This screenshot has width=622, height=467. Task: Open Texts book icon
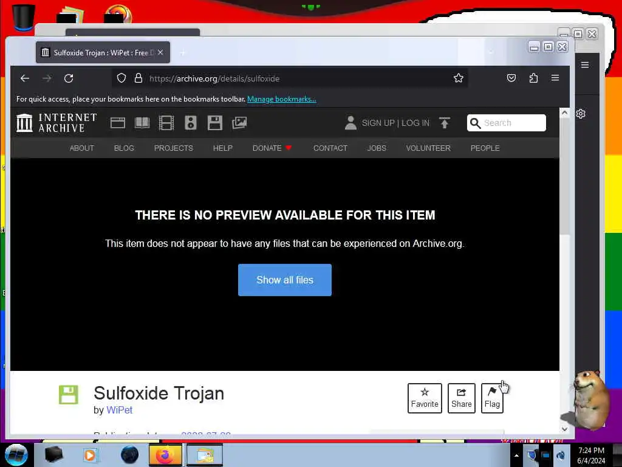[142, 123]
